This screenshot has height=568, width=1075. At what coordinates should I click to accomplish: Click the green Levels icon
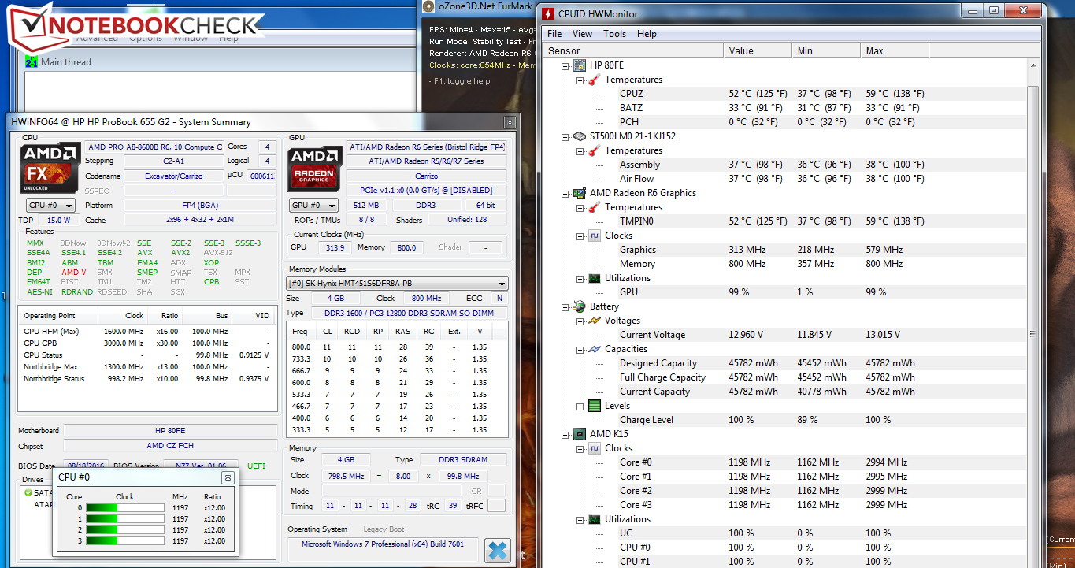[595, 406]
